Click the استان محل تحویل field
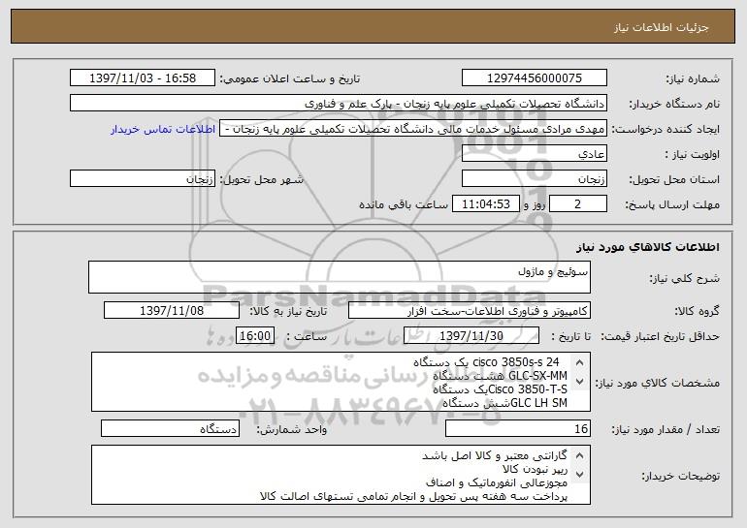The height and width of the screenshot is (528, 747). (x=534, y=179)
